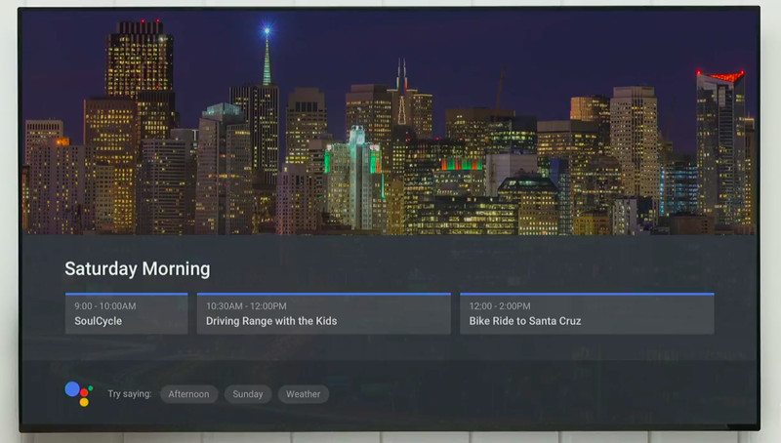Click the 9:00 - 10:00AM time text
The width and height of the screenshot is (781, 443).
point(105,306)
